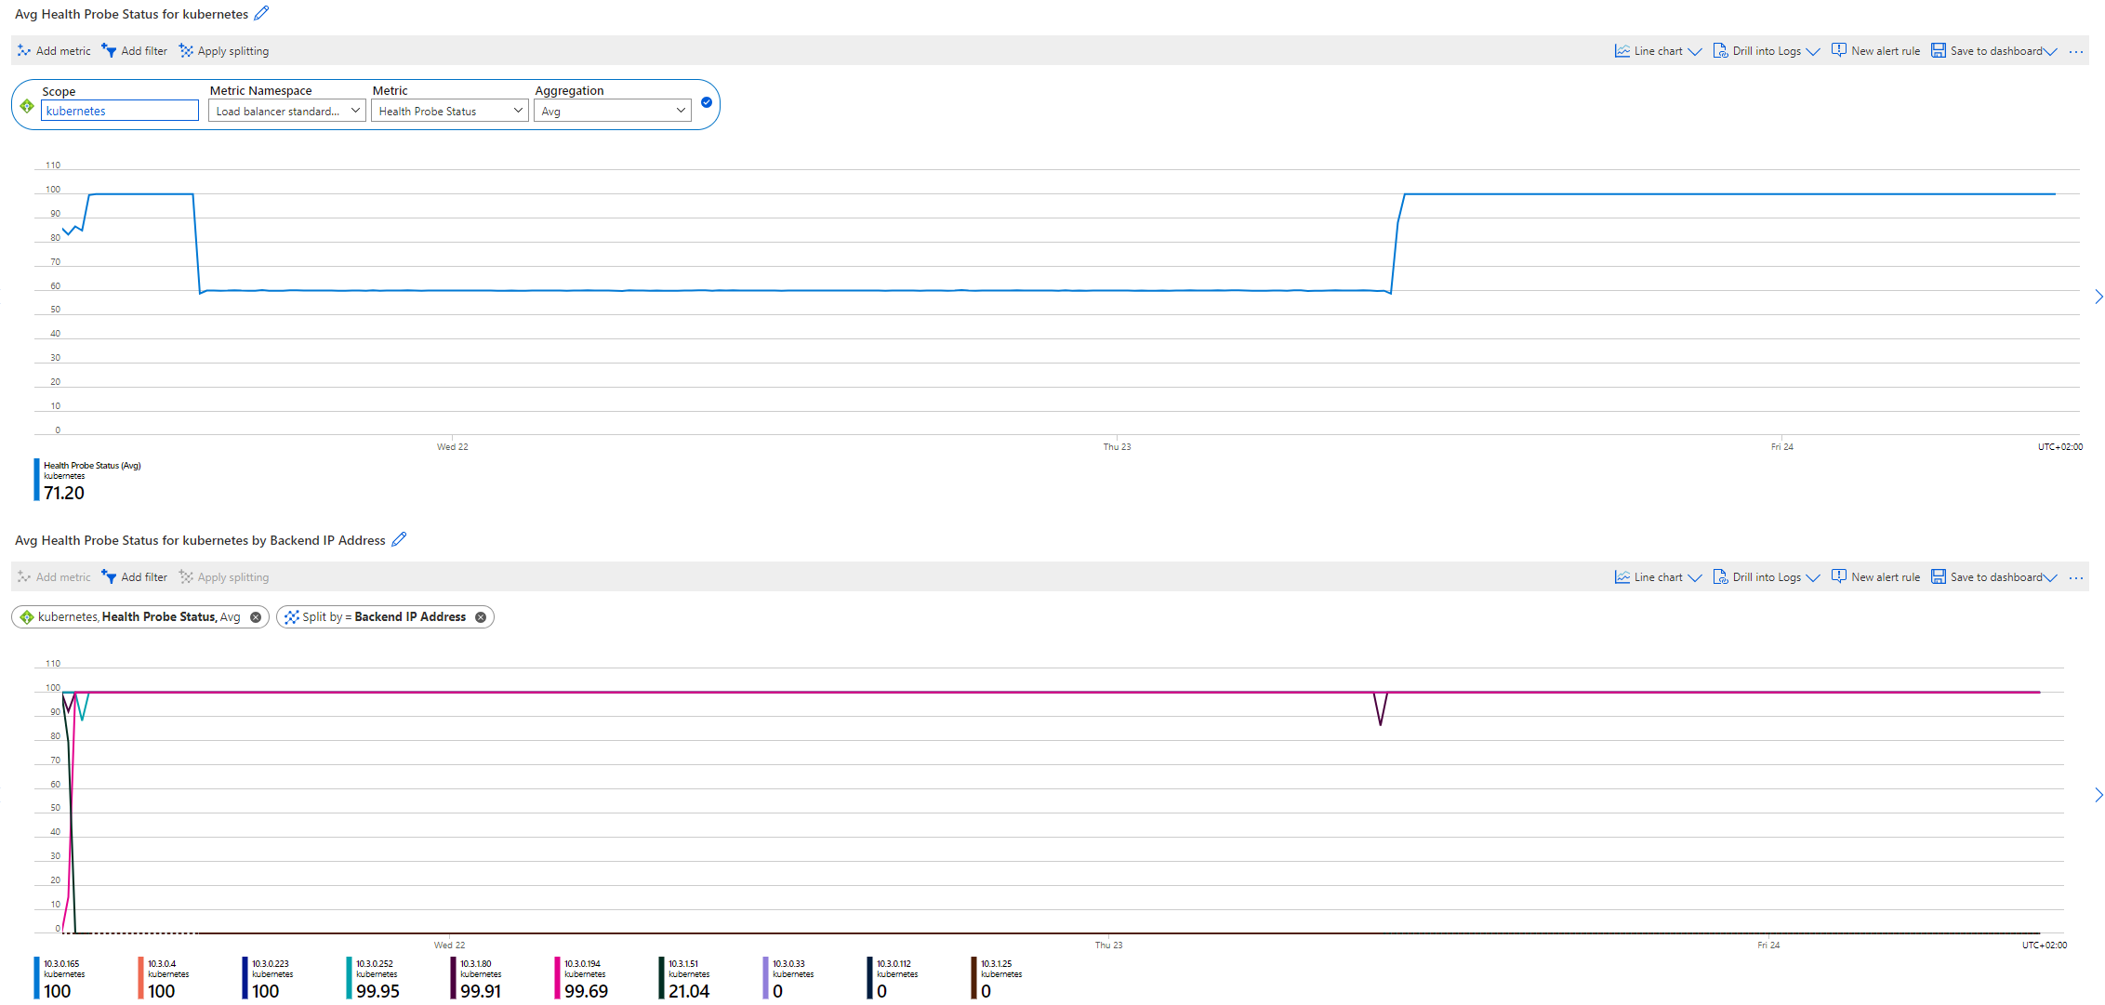Click the blue checkmark on the metric scope
The image size is (2105, 1005).
[x=706, y=102]
